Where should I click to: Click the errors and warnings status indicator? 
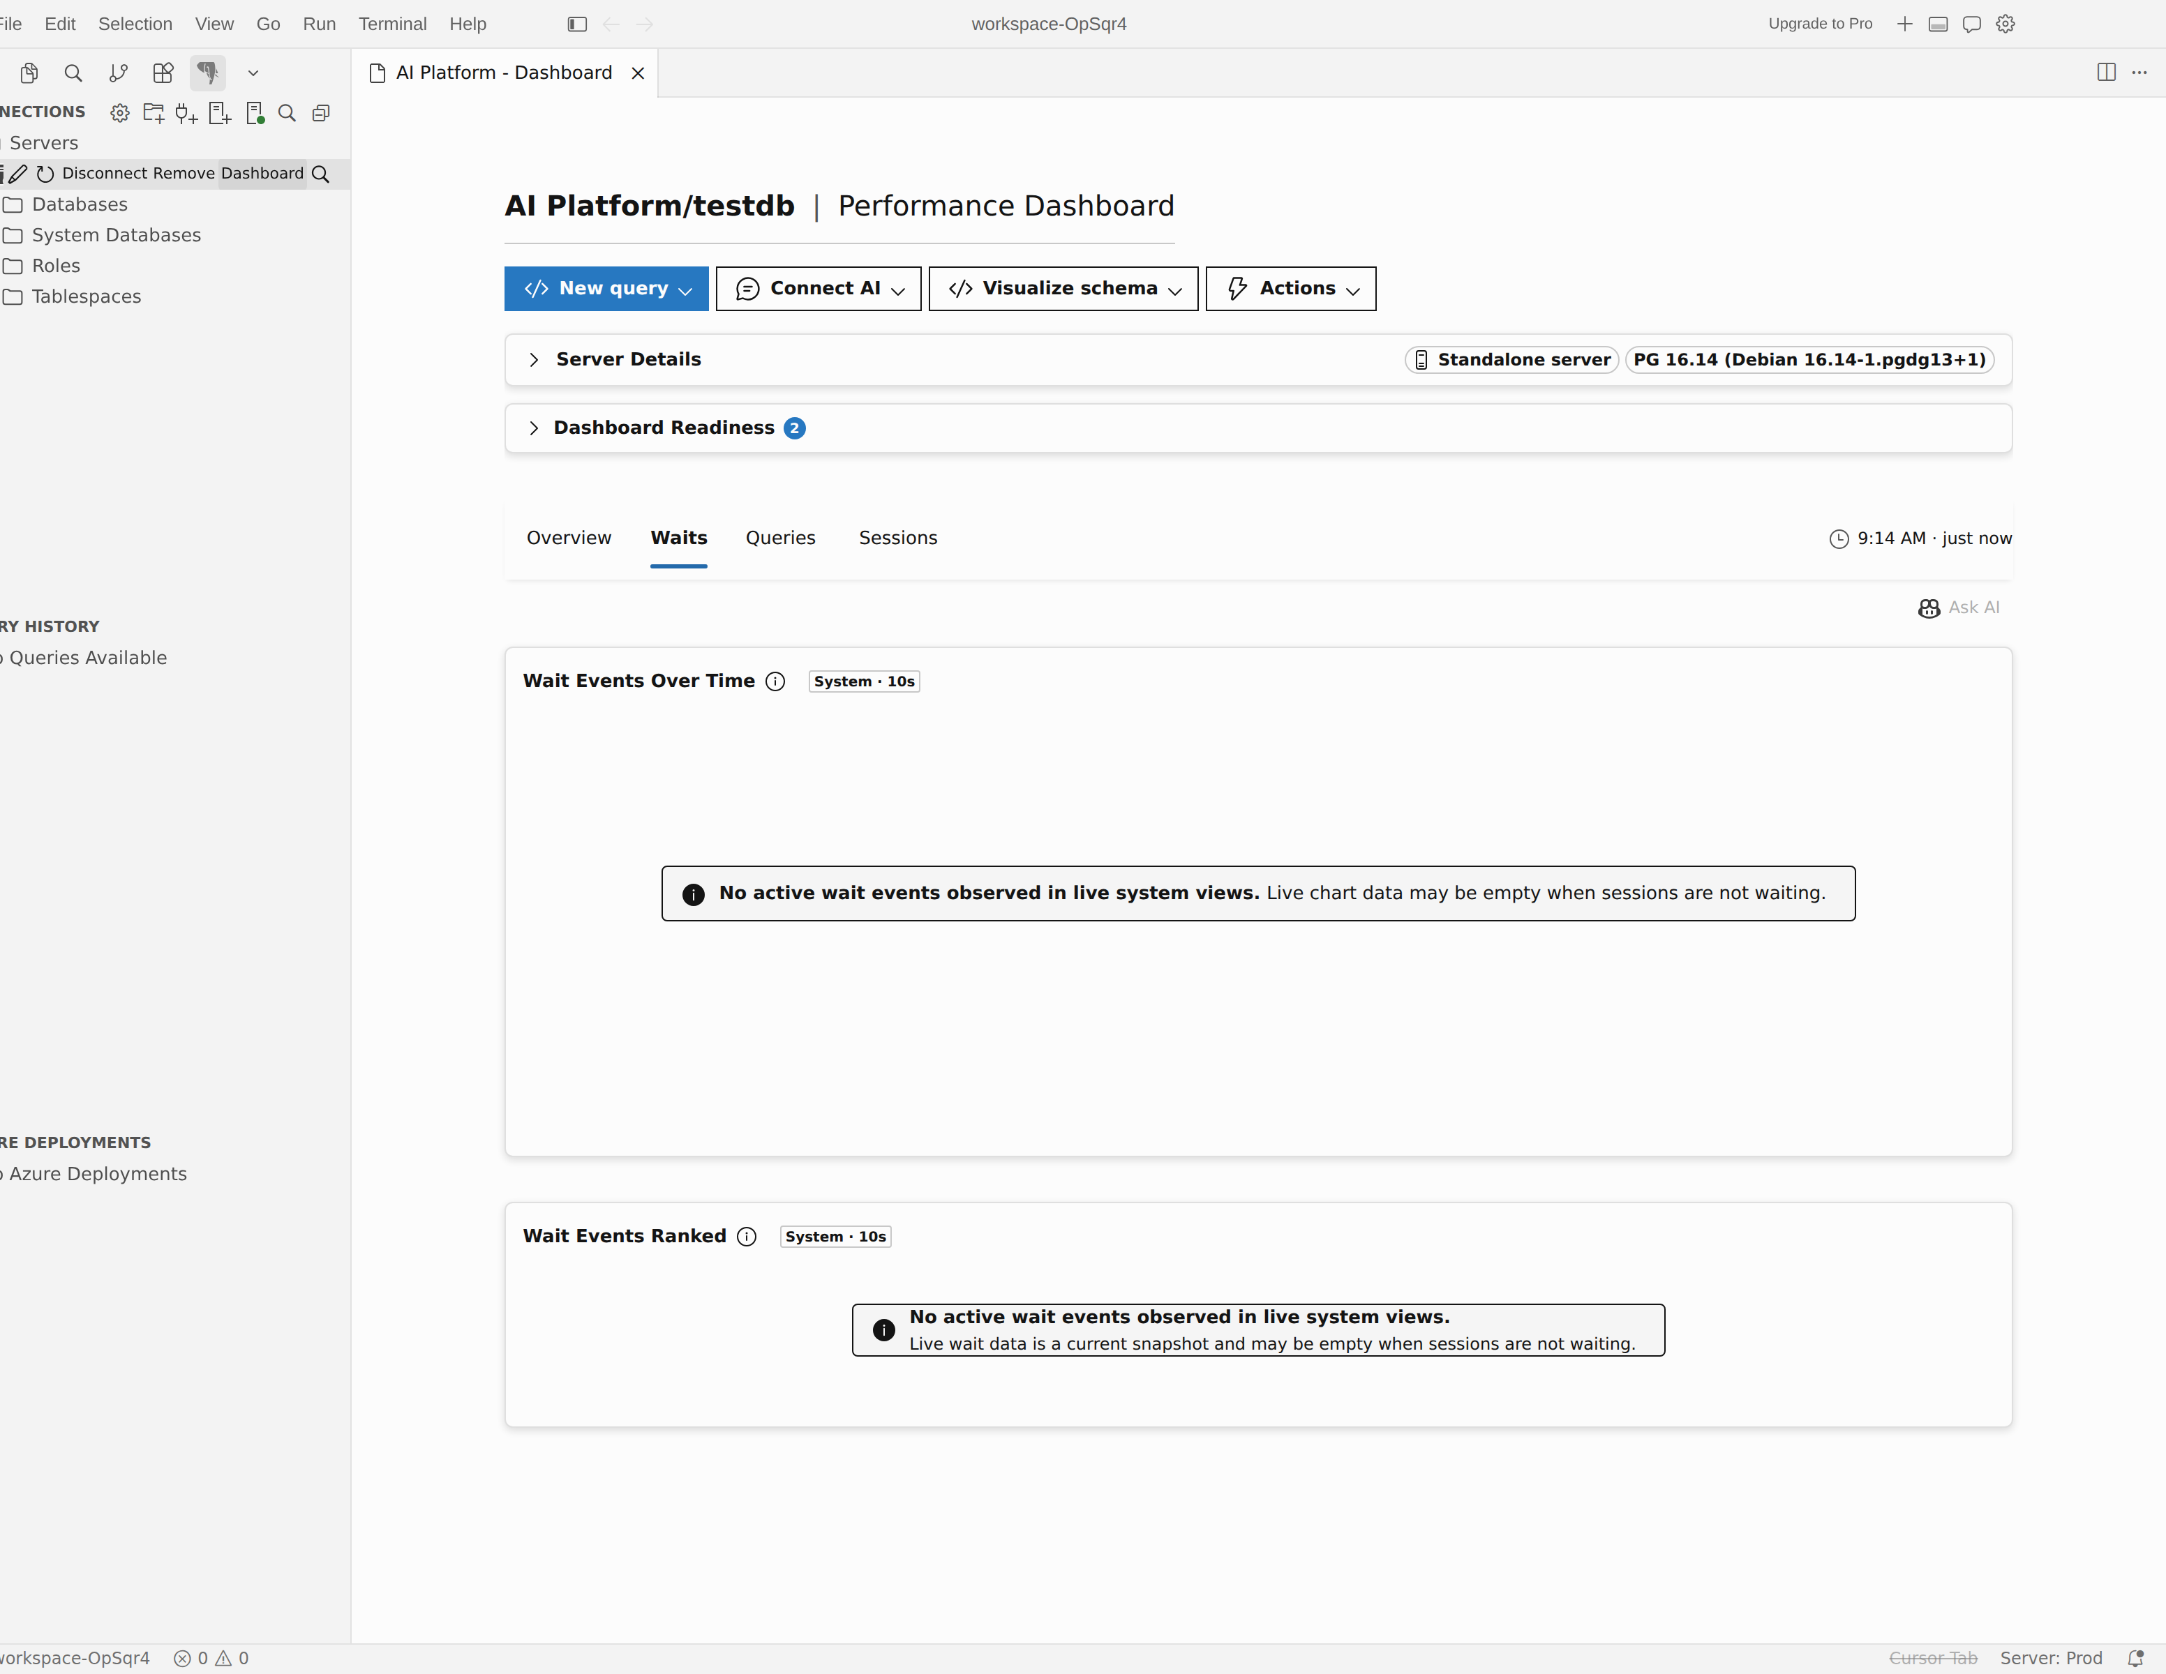211,1658
